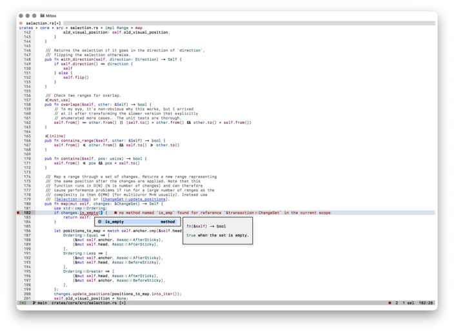Image resolution: width=454 pixels, height=332 pixels.
Task: Expand the chevron between crates and core breadcrumbs
Action: [37, 28]
